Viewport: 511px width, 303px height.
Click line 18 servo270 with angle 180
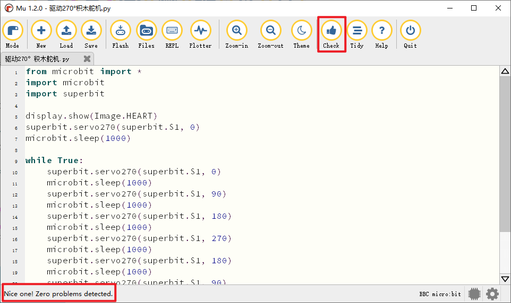click(139, 261)
